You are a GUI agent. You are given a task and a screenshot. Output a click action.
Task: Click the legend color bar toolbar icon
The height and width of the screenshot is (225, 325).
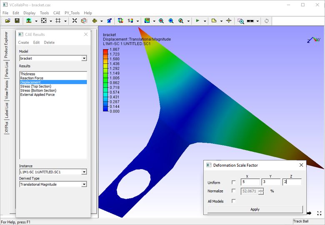click(130, 21)
